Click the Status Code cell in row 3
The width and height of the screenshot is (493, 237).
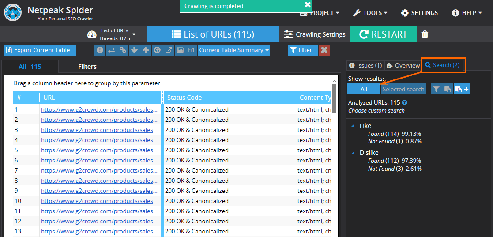pos(230,130)
